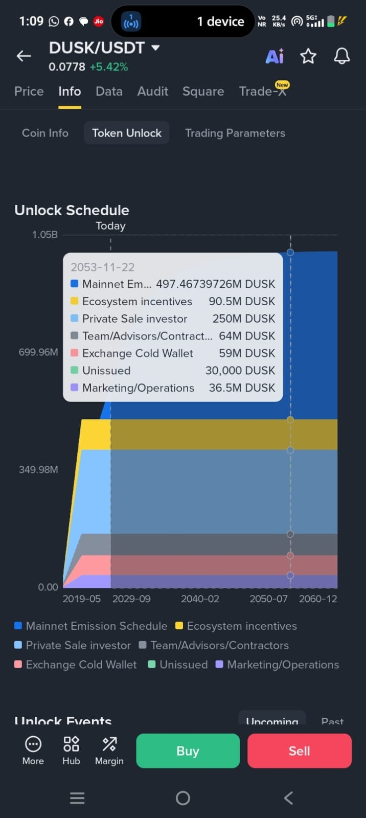The width and height of the screenshot is (366, 818).
Task: Click the Private Sale investor legend swatch
Action: tap(18, 645)
